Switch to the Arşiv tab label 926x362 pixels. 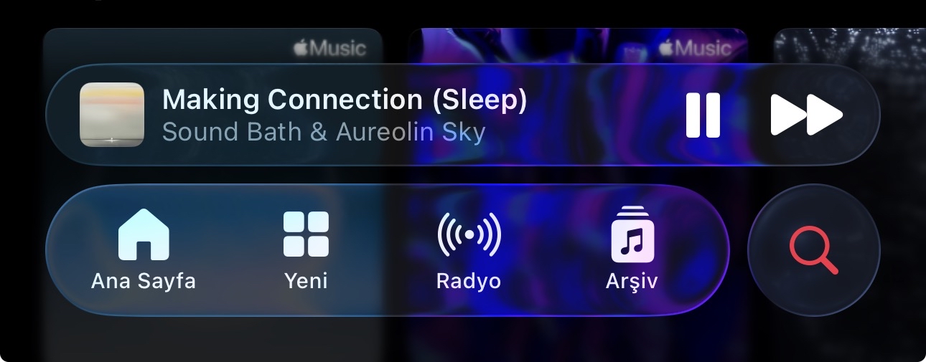[x=632, y=281]
